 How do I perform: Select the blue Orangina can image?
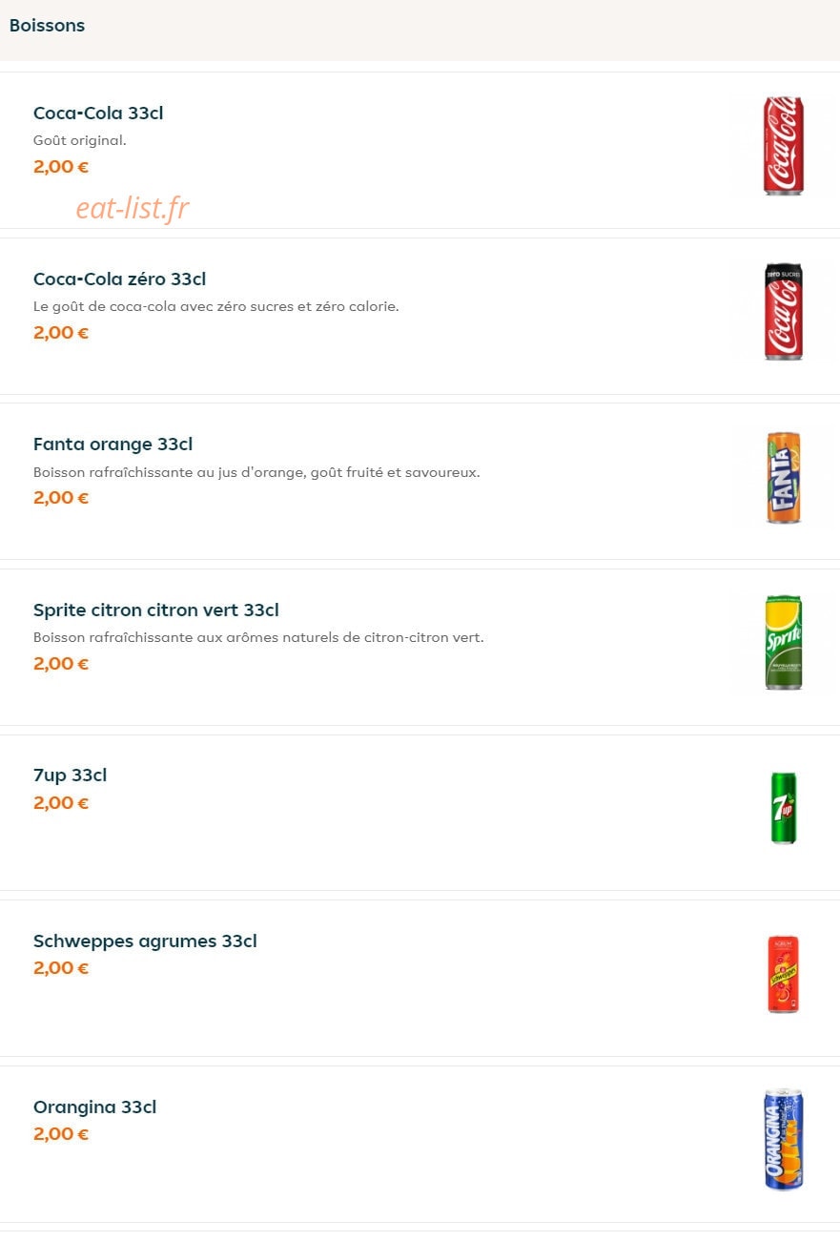pos(784,1140)
